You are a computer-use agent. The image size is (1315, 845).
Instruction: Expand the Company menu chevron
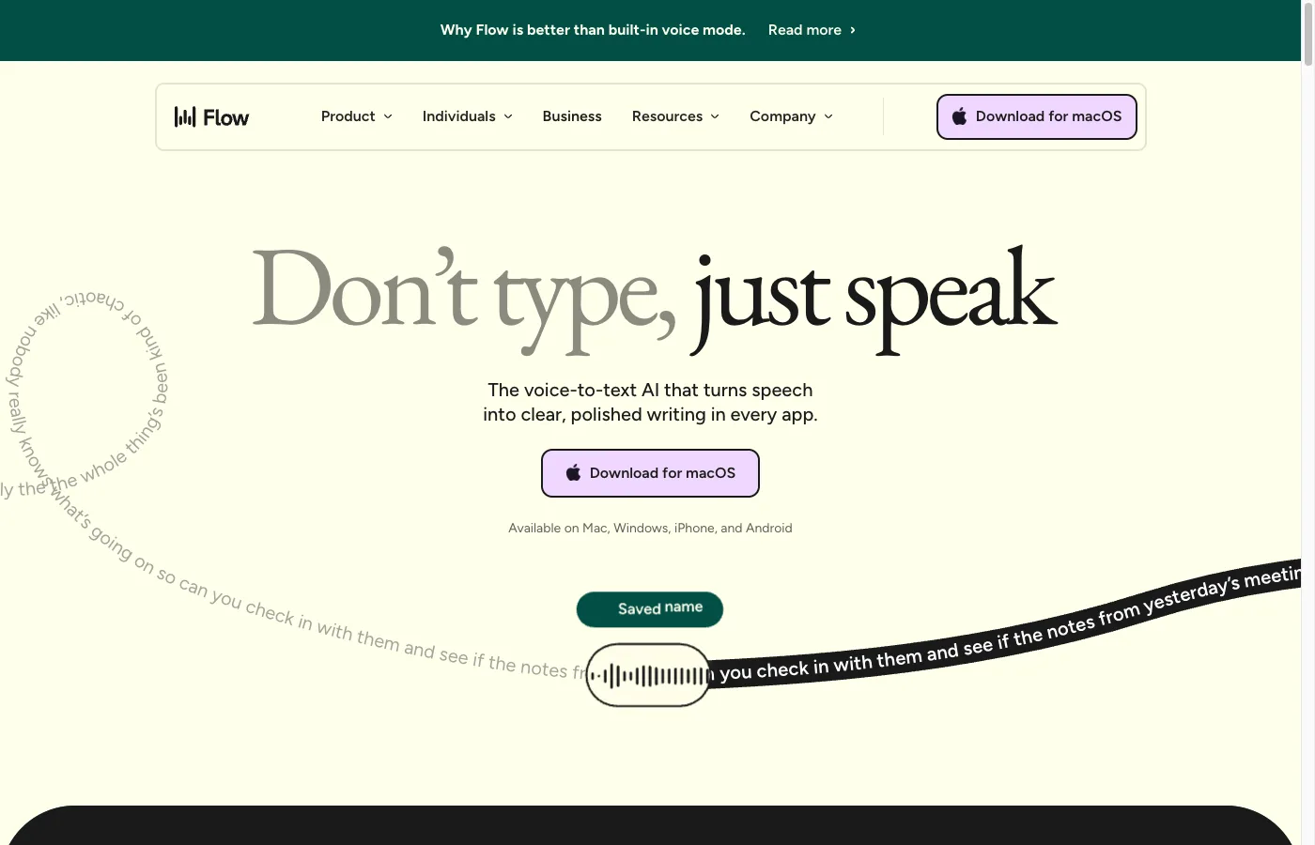(828, 116)
